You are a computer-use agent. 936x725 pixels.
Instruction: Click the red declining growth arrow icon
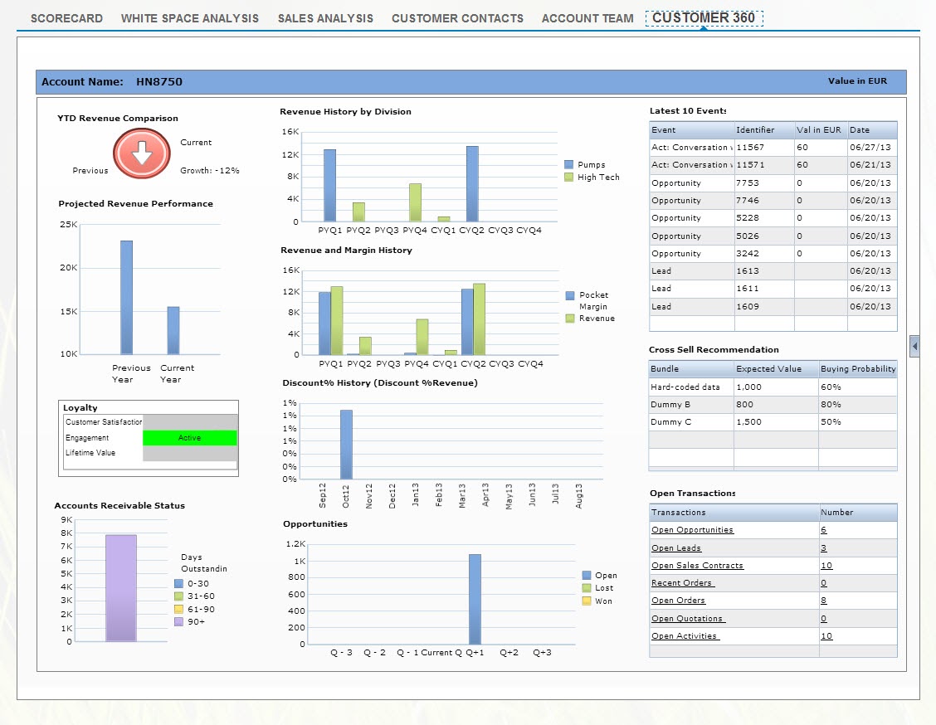[141, 154]
